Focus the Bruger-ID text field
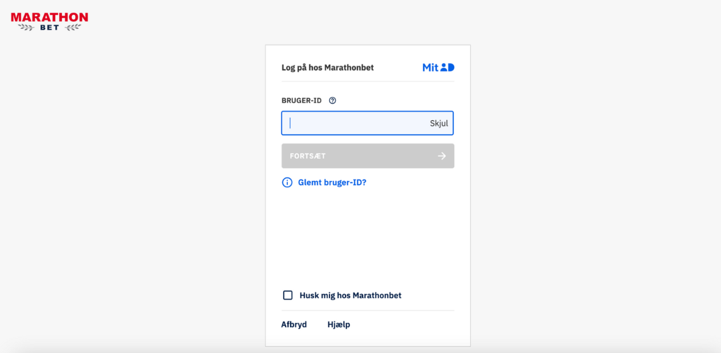The width and height of the screenshot is (721, 353). click(x=368, y=123)
